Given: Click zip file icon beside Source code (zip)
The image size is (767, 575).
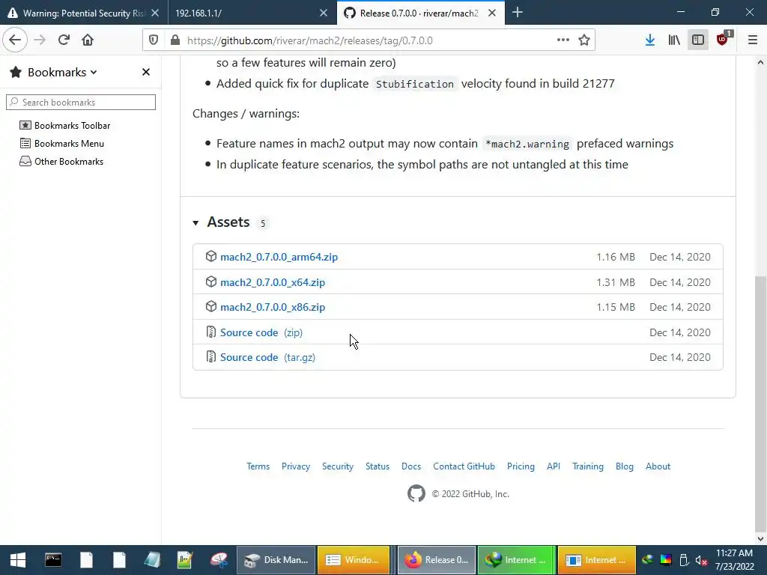Looking at the screenshot, I should (210, 332).
